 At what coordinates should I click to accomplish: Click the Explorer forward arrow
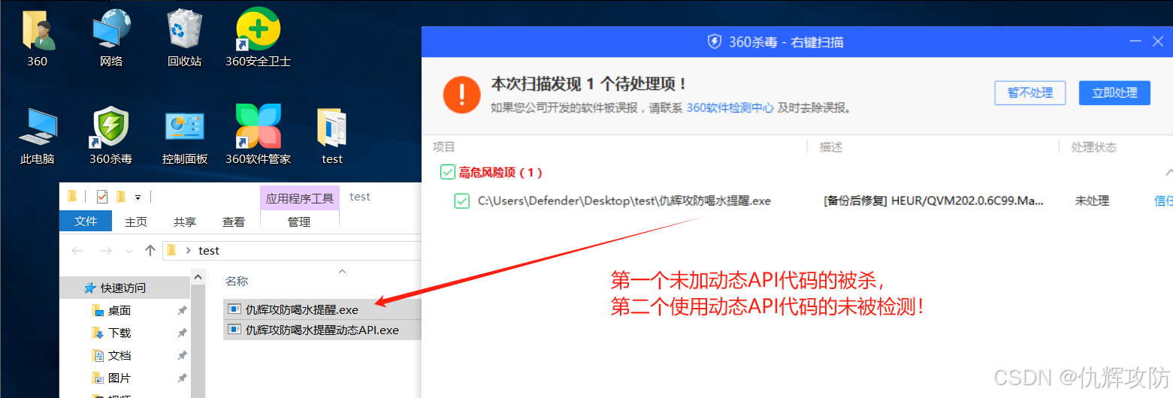point(106,250)
